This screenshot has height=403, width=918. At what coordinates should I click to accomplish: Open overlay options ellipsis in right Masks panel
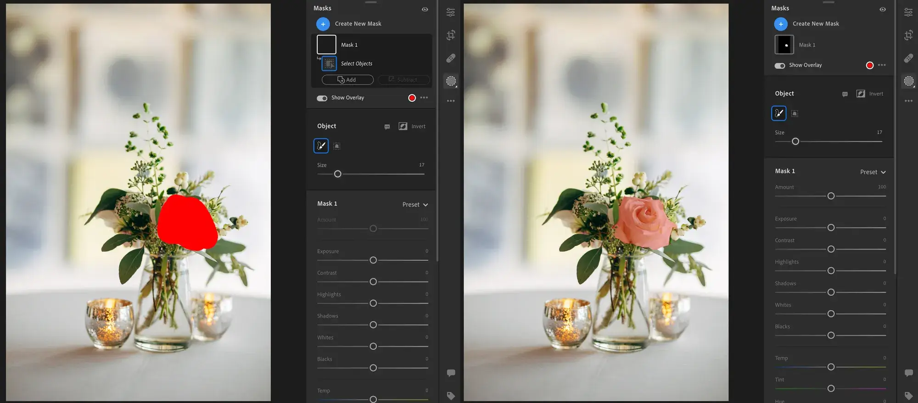[x=882, y=65]
